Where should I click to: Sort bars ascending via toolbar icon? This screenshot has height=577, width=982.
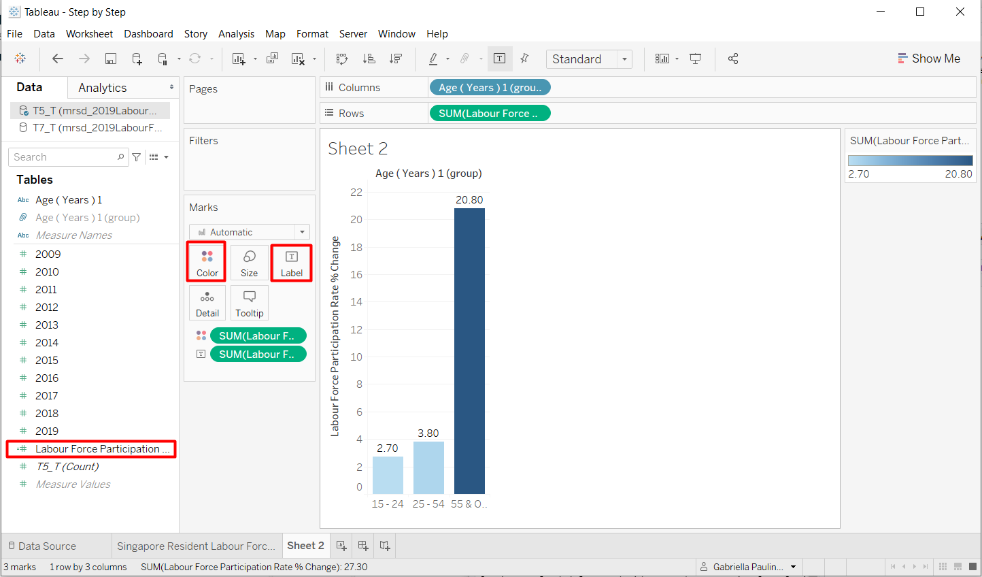[369, 59]
